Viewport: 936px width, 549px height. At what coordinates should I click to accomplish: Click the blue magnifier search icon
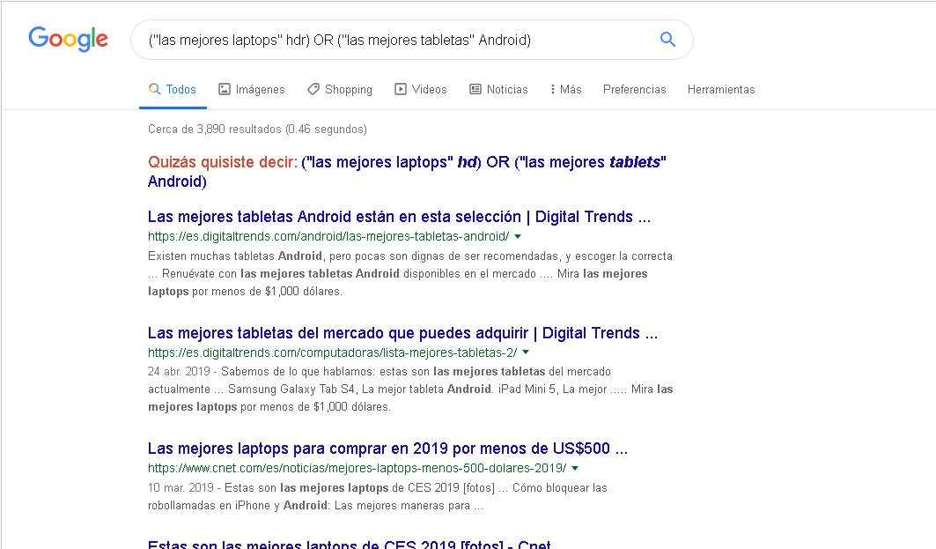(x=667, y=40)
